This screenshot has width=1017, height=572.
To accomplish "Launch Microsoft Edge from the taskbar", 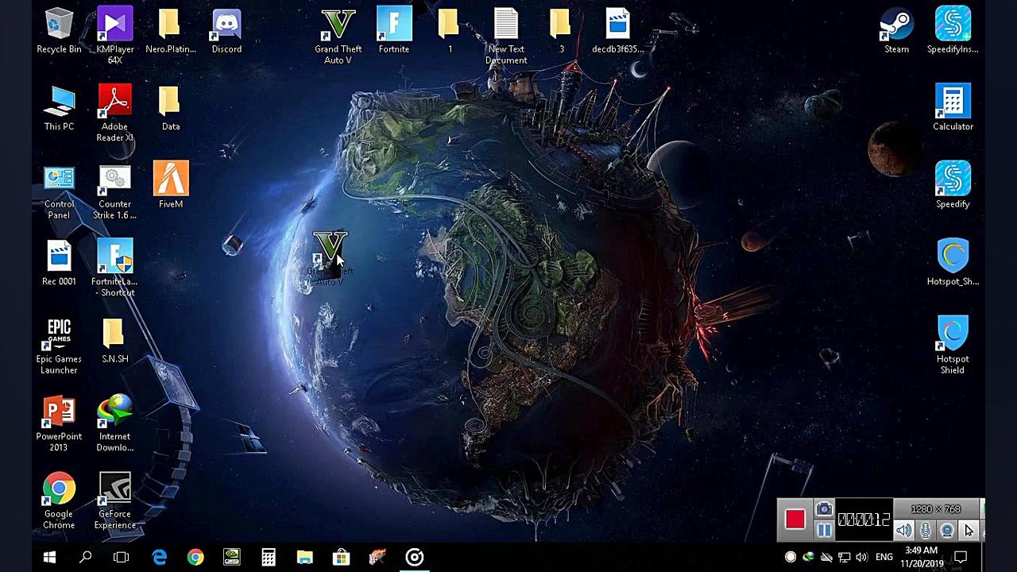I will coord(160,558).
